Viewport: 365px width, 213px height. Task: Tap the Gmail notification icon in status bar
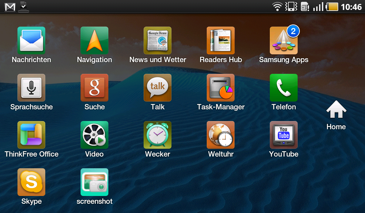click(10, 7)
